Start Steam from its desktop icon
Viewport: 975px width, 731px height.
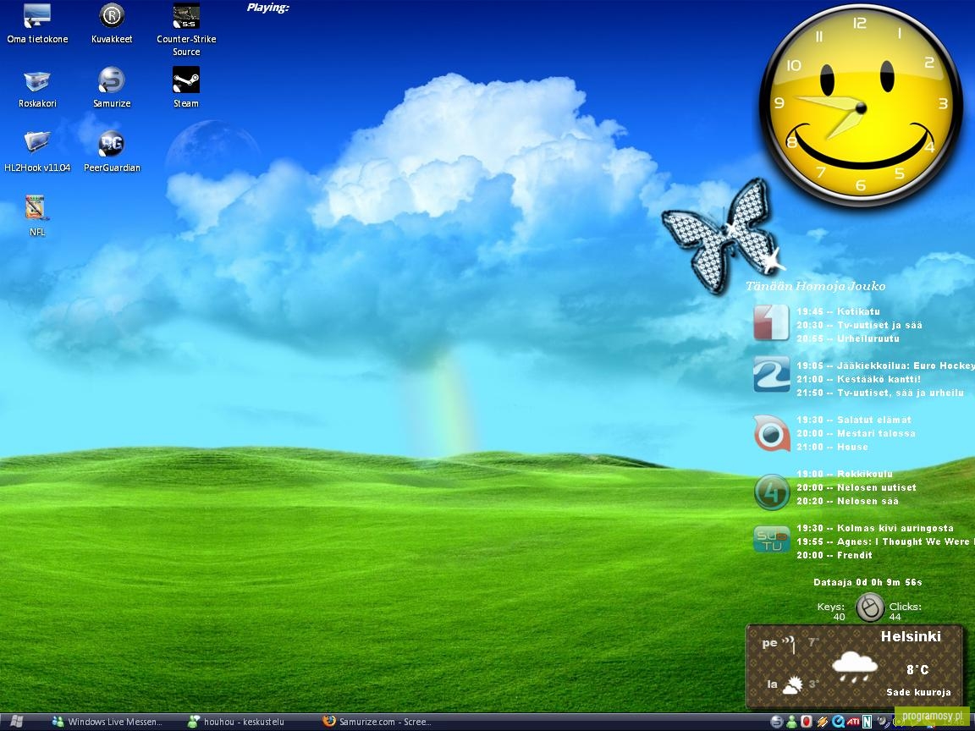[x=186, y=88]
